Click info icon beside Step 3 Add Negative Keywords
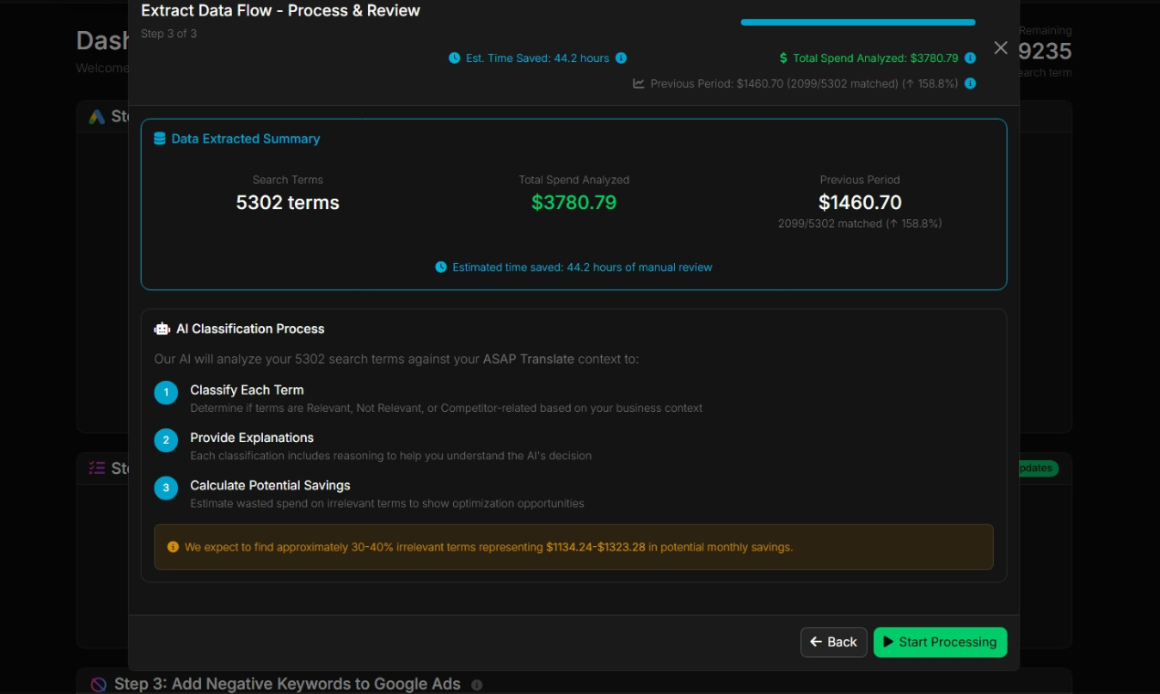 pyautogui.click(x=477, y=685)
